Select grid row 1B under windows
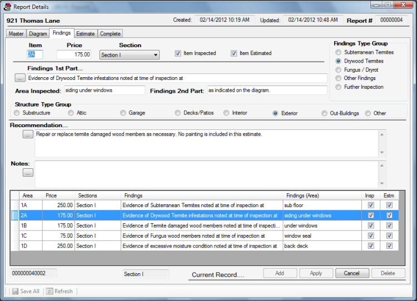Image resolution: width=417 pixels, height=301 pixels. [205, 225]
